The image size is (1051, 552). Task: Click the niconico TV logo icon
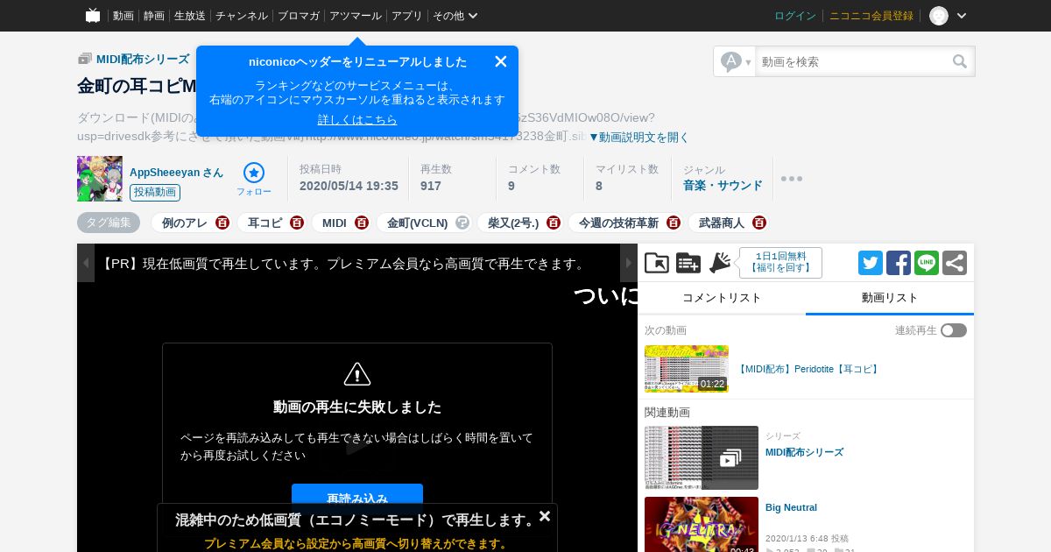click(93, 16)
